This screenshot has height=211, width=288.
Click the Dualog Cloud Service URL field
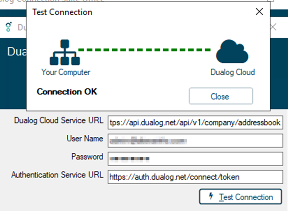pos(195,122)
